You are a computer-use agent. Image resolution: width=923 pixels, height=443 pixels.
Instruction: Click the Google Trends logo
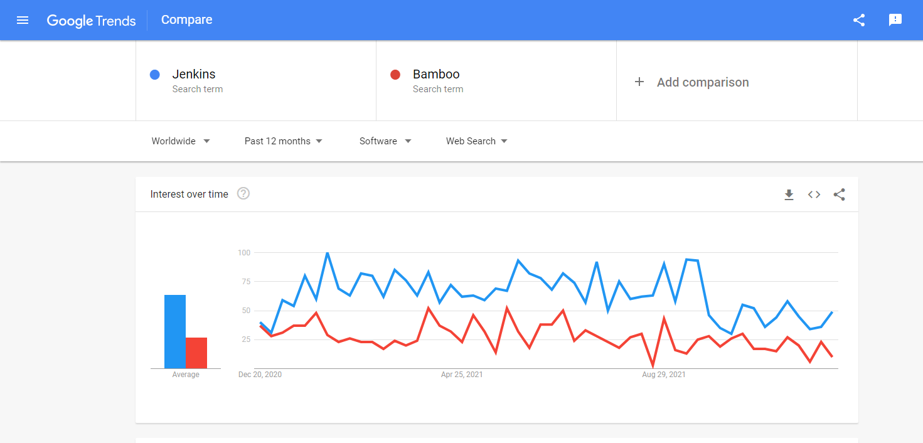point(92,20)
